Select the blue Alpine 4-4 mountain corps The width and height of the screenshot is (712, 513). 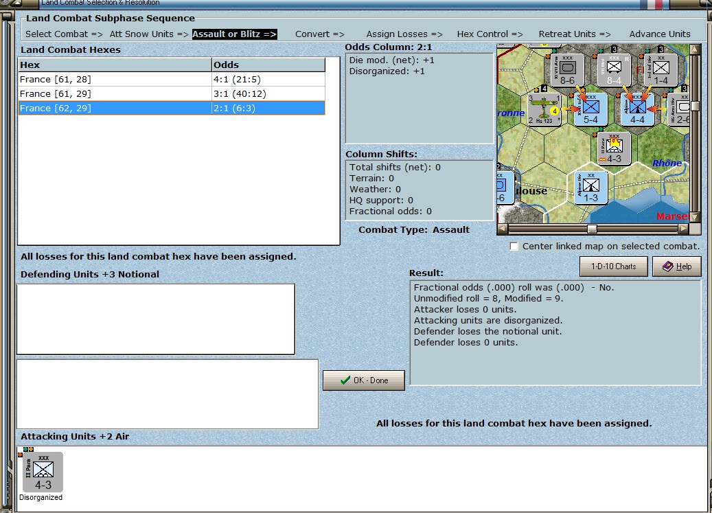point(637,109)
